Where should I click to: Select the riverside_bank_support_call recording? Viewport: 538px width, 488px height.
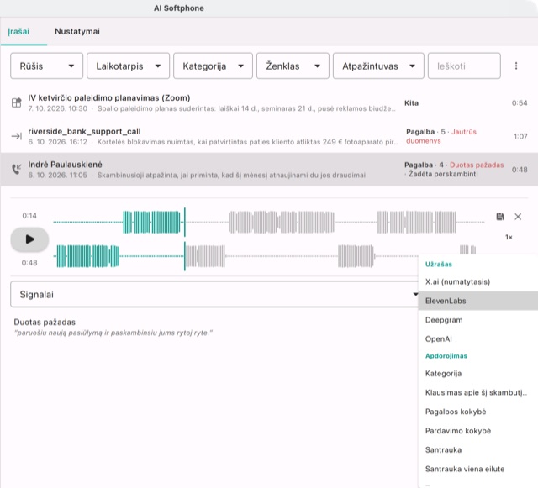[x=269, y=136]
